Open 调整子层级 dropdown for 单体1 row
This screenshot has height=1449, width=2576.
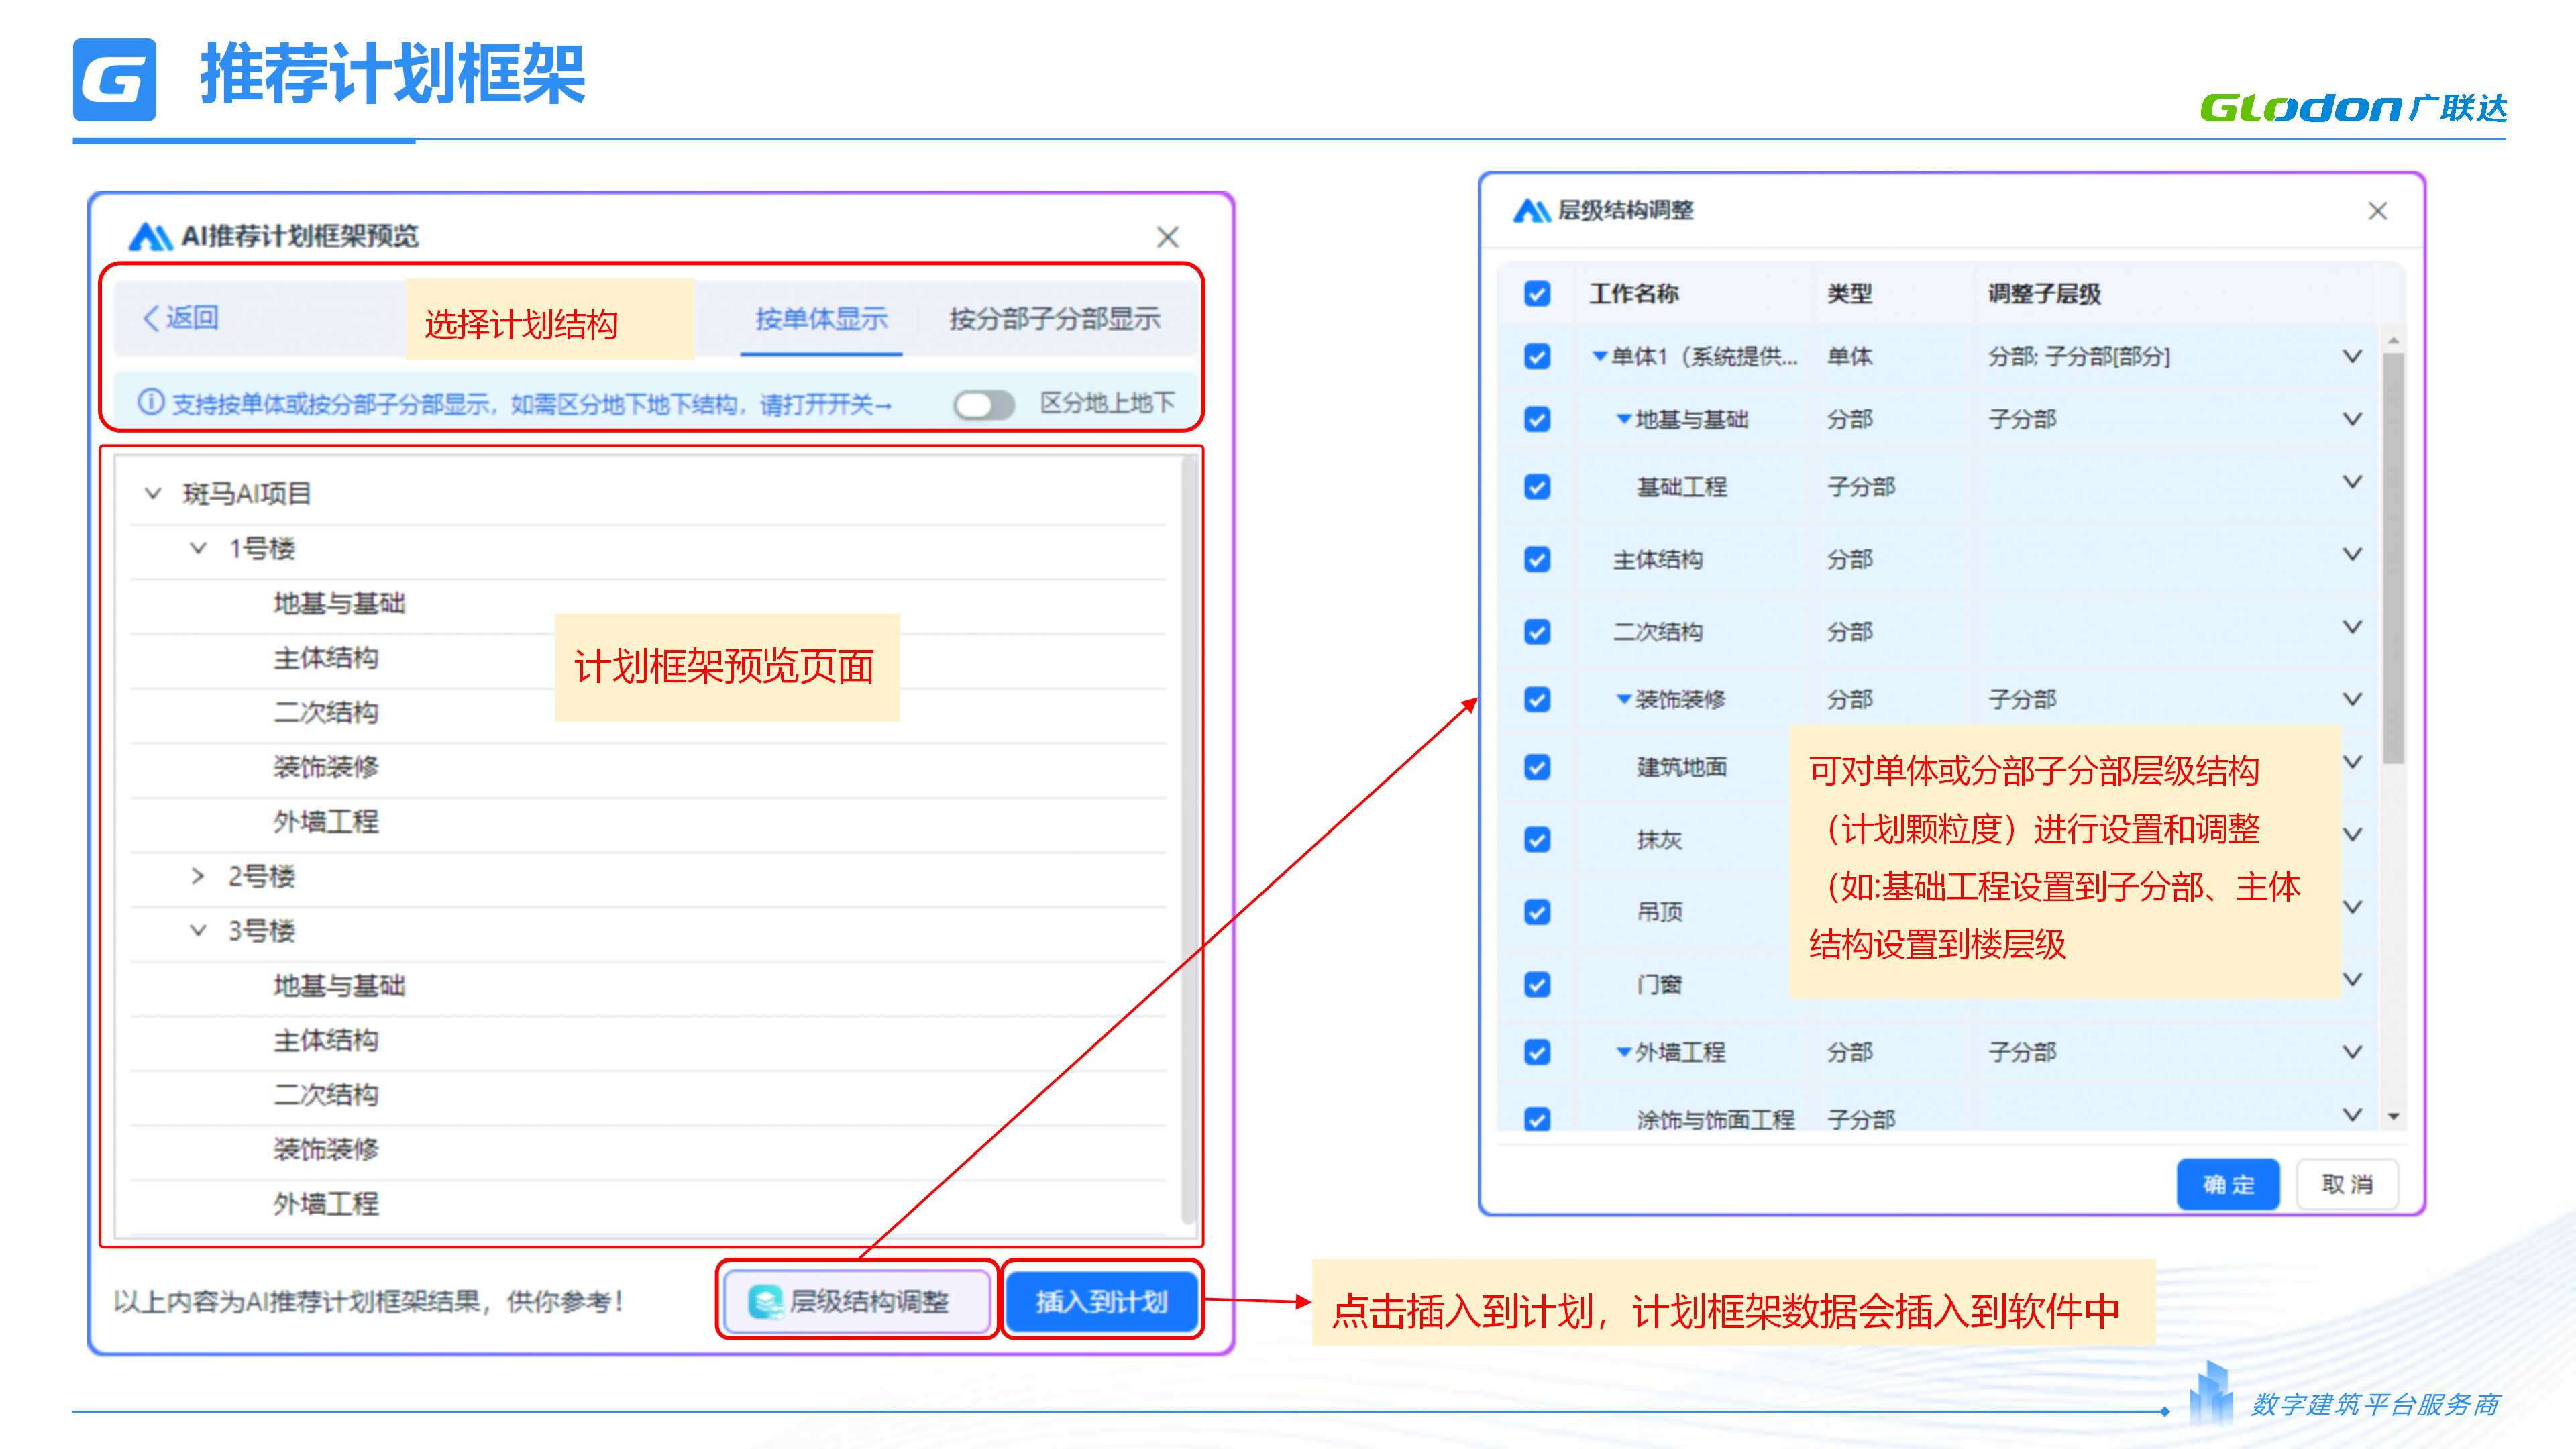[x=2352, y=357]
